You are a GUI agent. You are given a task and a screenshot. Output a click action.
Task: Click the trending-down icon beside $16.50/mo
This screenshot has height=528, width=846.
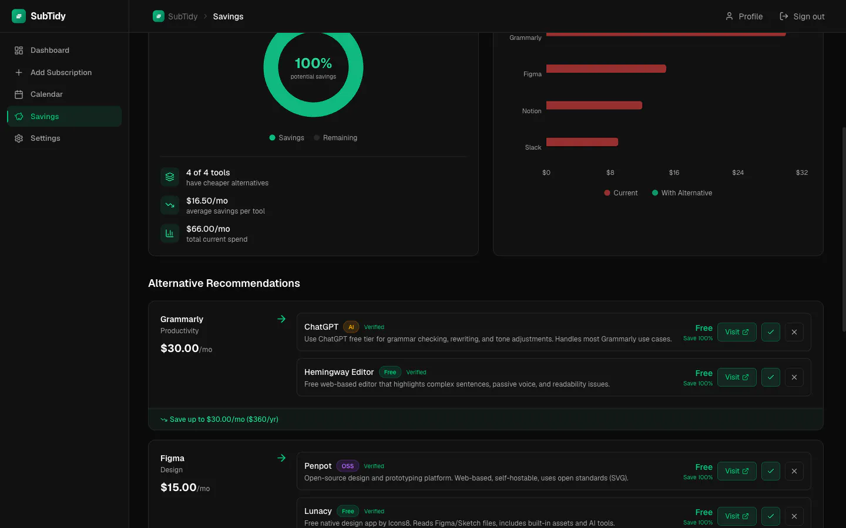[170, 205]
